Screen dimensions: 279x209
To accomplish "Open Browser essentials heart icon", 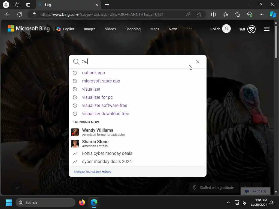I will [250, 14].
